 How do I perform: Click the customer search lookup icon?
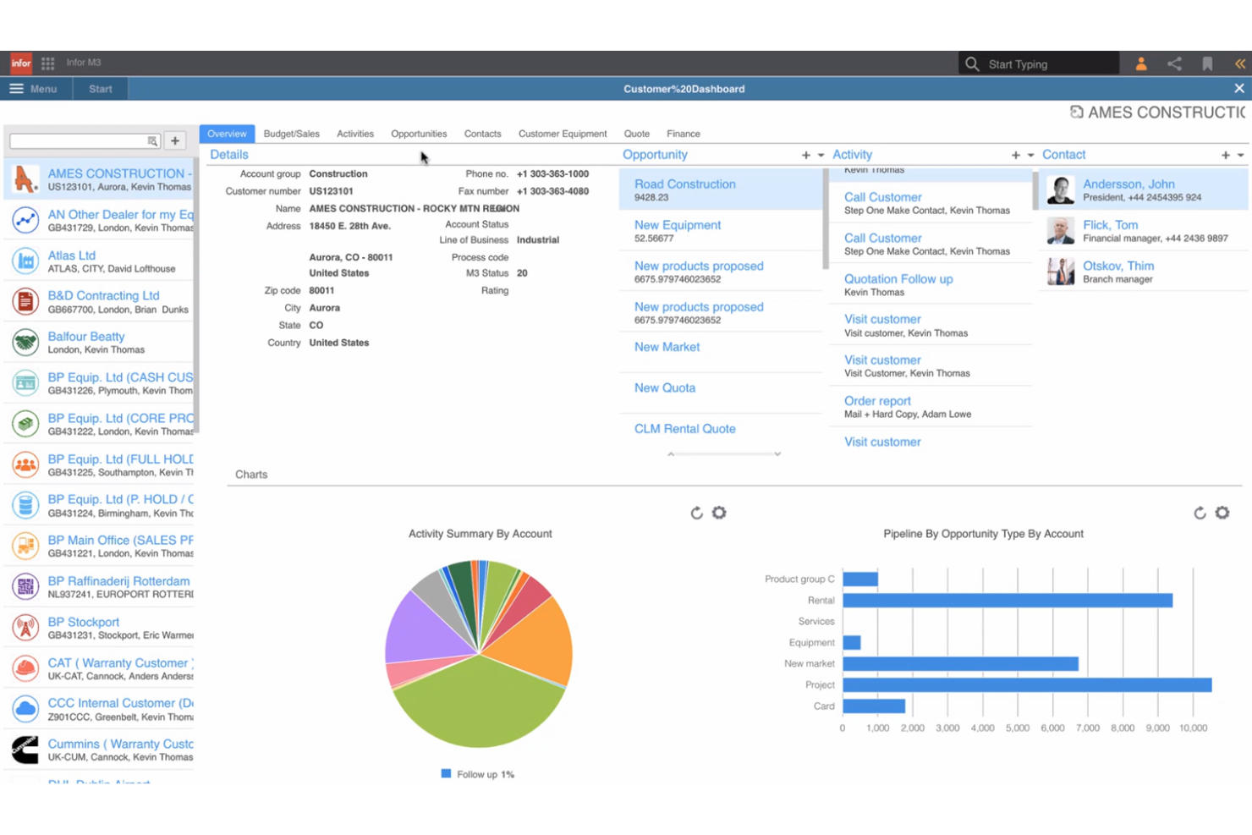(x=153, y=141)
